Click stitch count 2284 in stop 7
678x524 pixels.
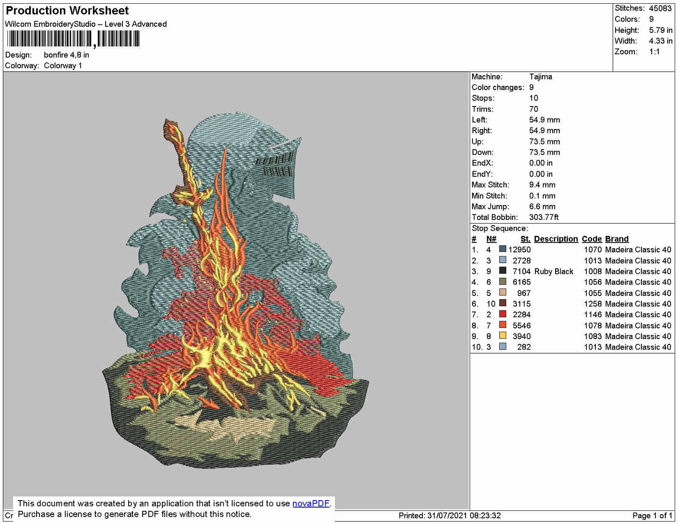point(522,314)
